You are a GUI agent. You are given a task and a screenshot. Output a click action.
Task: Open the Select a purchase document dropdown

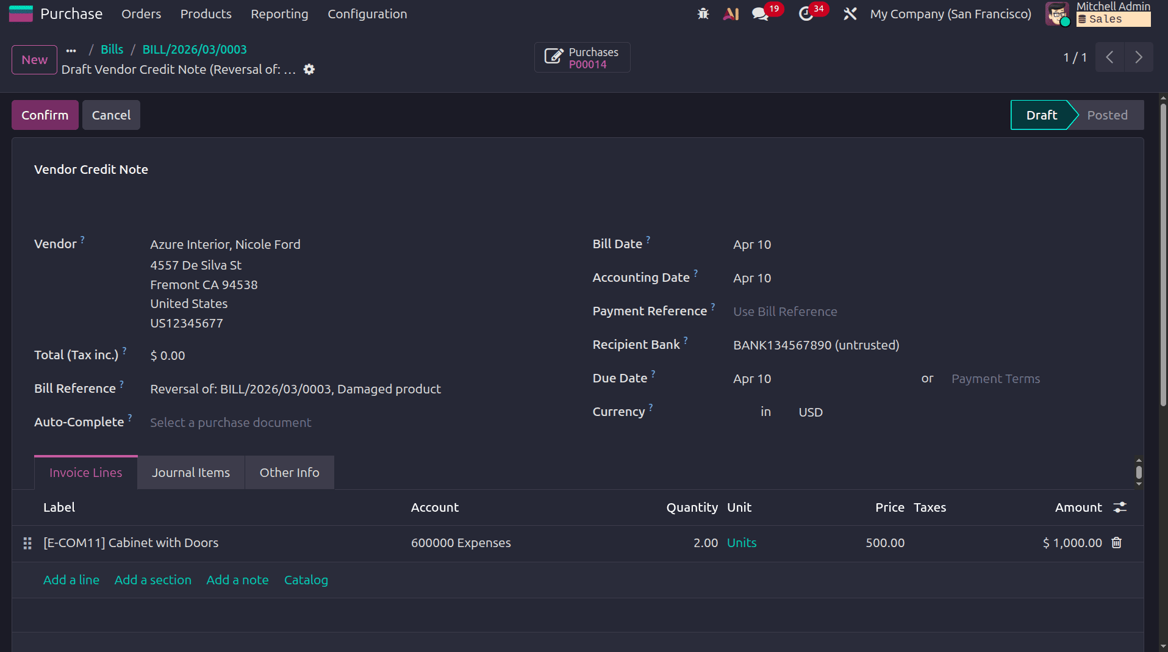point(231,422)
